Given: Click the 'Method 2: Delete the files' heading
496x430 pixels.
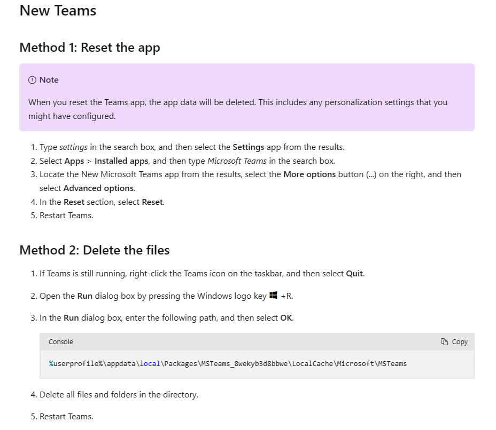Looking at the screenshot, I should click(94, 250).
